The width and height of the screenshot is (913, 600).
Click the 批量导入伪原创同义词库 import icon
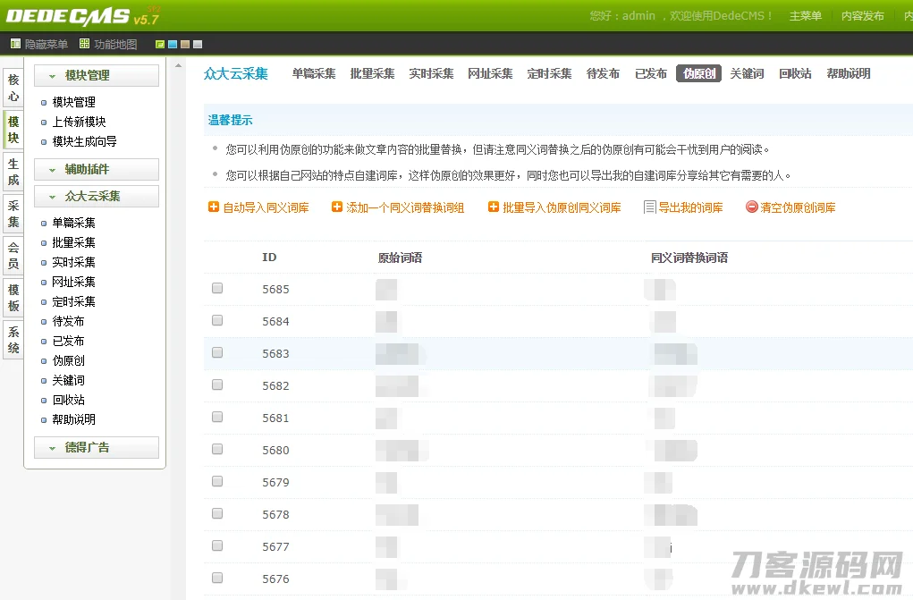[494, 207]
